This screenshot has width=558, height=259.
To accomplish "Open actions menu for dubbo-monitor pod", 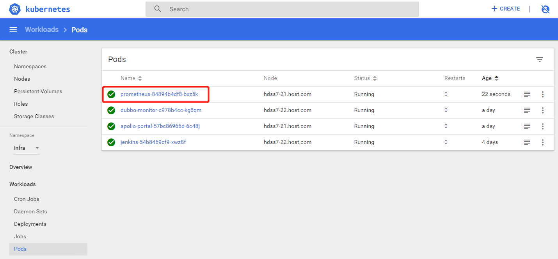I will [x=542, y=110].
